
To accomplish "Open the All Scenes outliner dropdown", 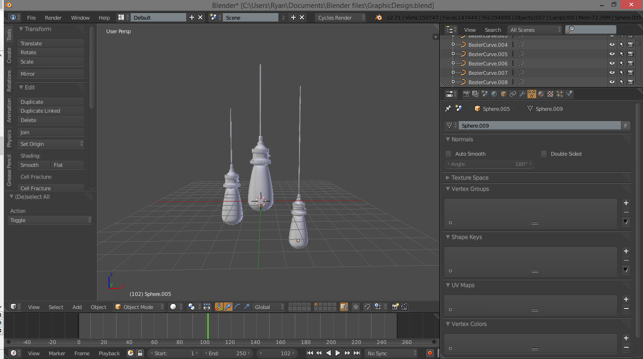I will pyautogui.click(x=535, y=29).
